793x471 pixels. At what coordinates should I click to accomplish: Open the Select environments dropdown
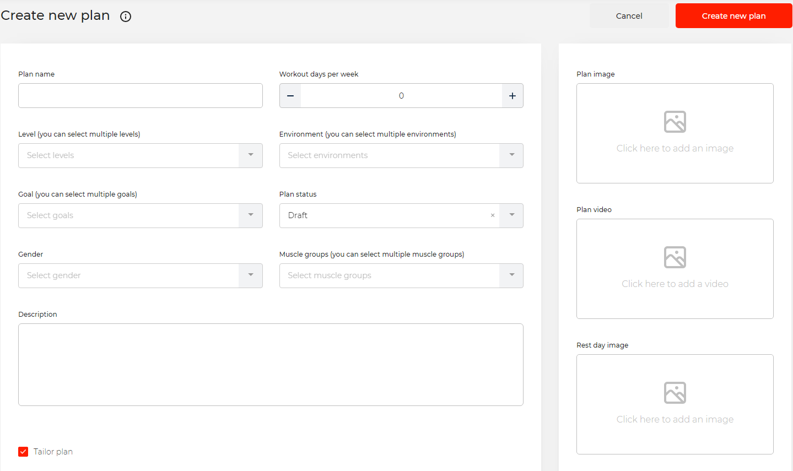(511, 155)
